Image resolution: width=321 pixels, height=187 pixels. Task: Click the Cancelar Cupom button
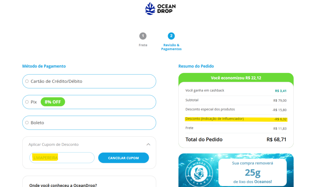click(x=123, y=158)
